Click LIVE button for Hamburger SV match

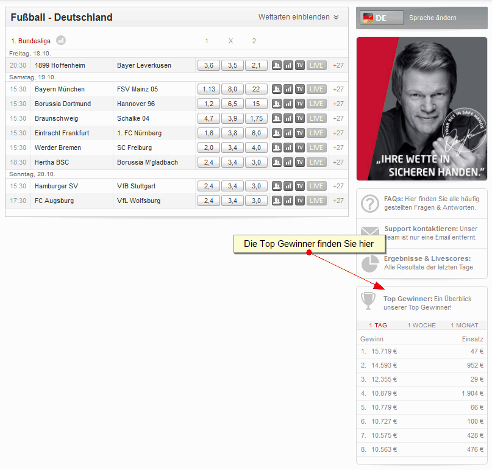point(316,186)
